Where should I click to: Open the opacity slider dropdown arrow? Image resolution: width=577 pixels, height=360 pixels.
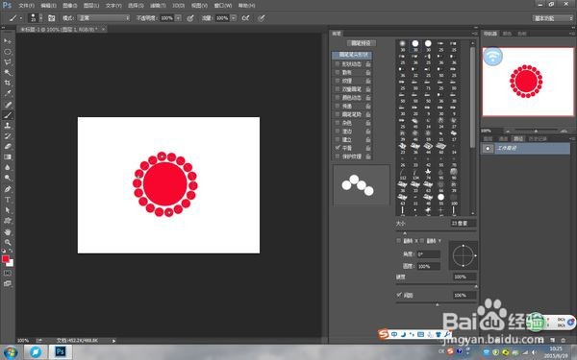[178, 18]
